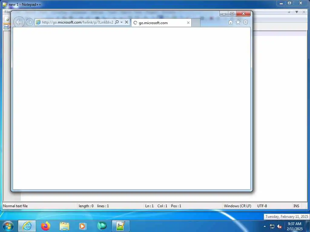This screenshot has width=310, height=232.
Task: Show hidden system tray icons
Action: [265, 227]
